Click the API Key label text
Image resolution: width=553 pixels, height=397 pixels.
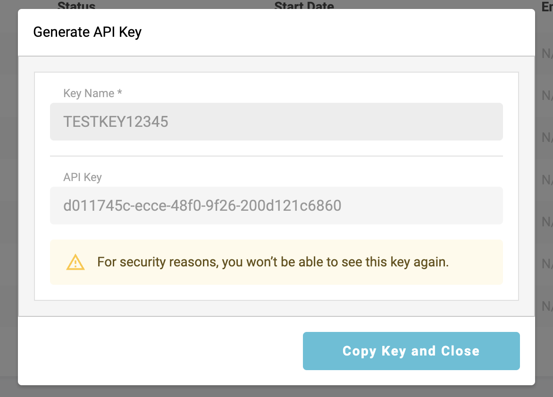[x=83, y=177]
